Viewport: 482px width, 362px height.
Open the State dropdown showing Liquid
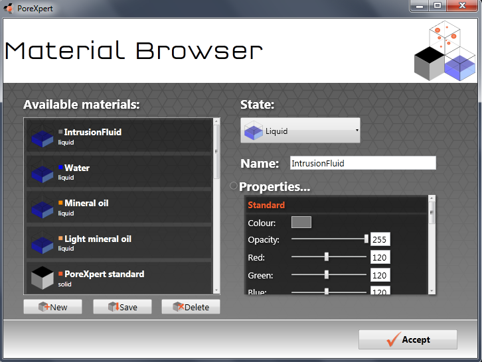click(x=300, y=131)
